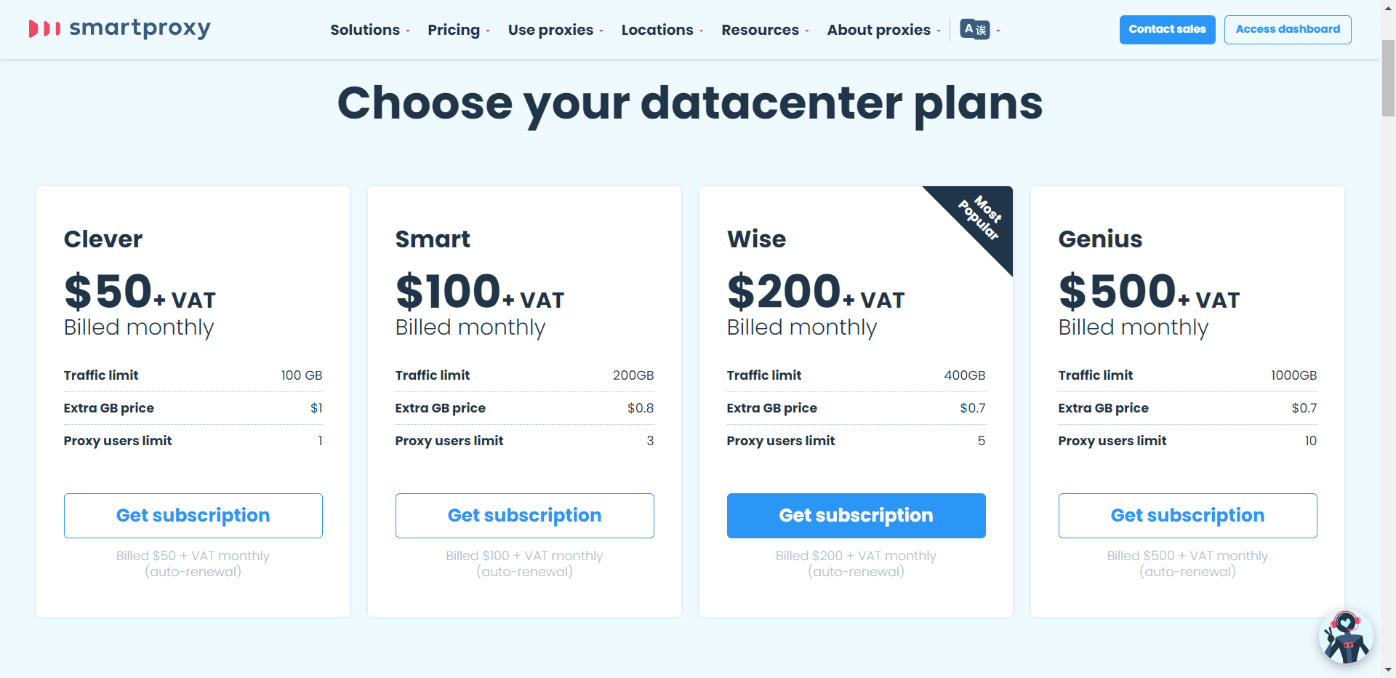Click the Contact sales button

tap(1167, 29)
